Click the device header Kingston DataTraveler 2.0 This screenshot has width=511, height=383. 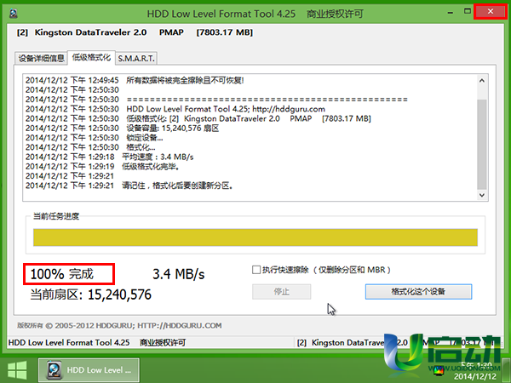(90, 32)
